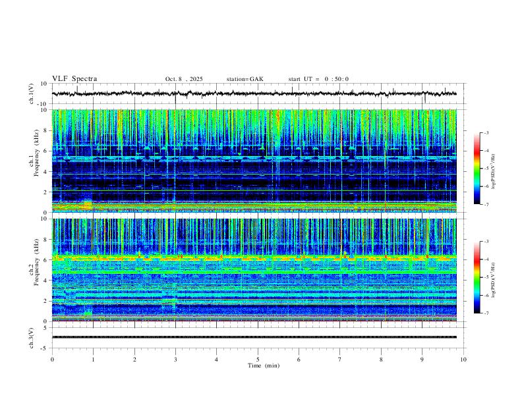Select the date label "Oct. 8 , 2025"
This screenshot has height=403, width=522.
(x=184, y=79)
